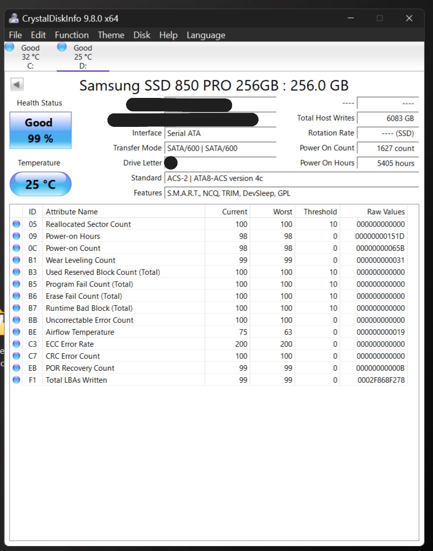Open the File menu

click(x=15, y=35)
